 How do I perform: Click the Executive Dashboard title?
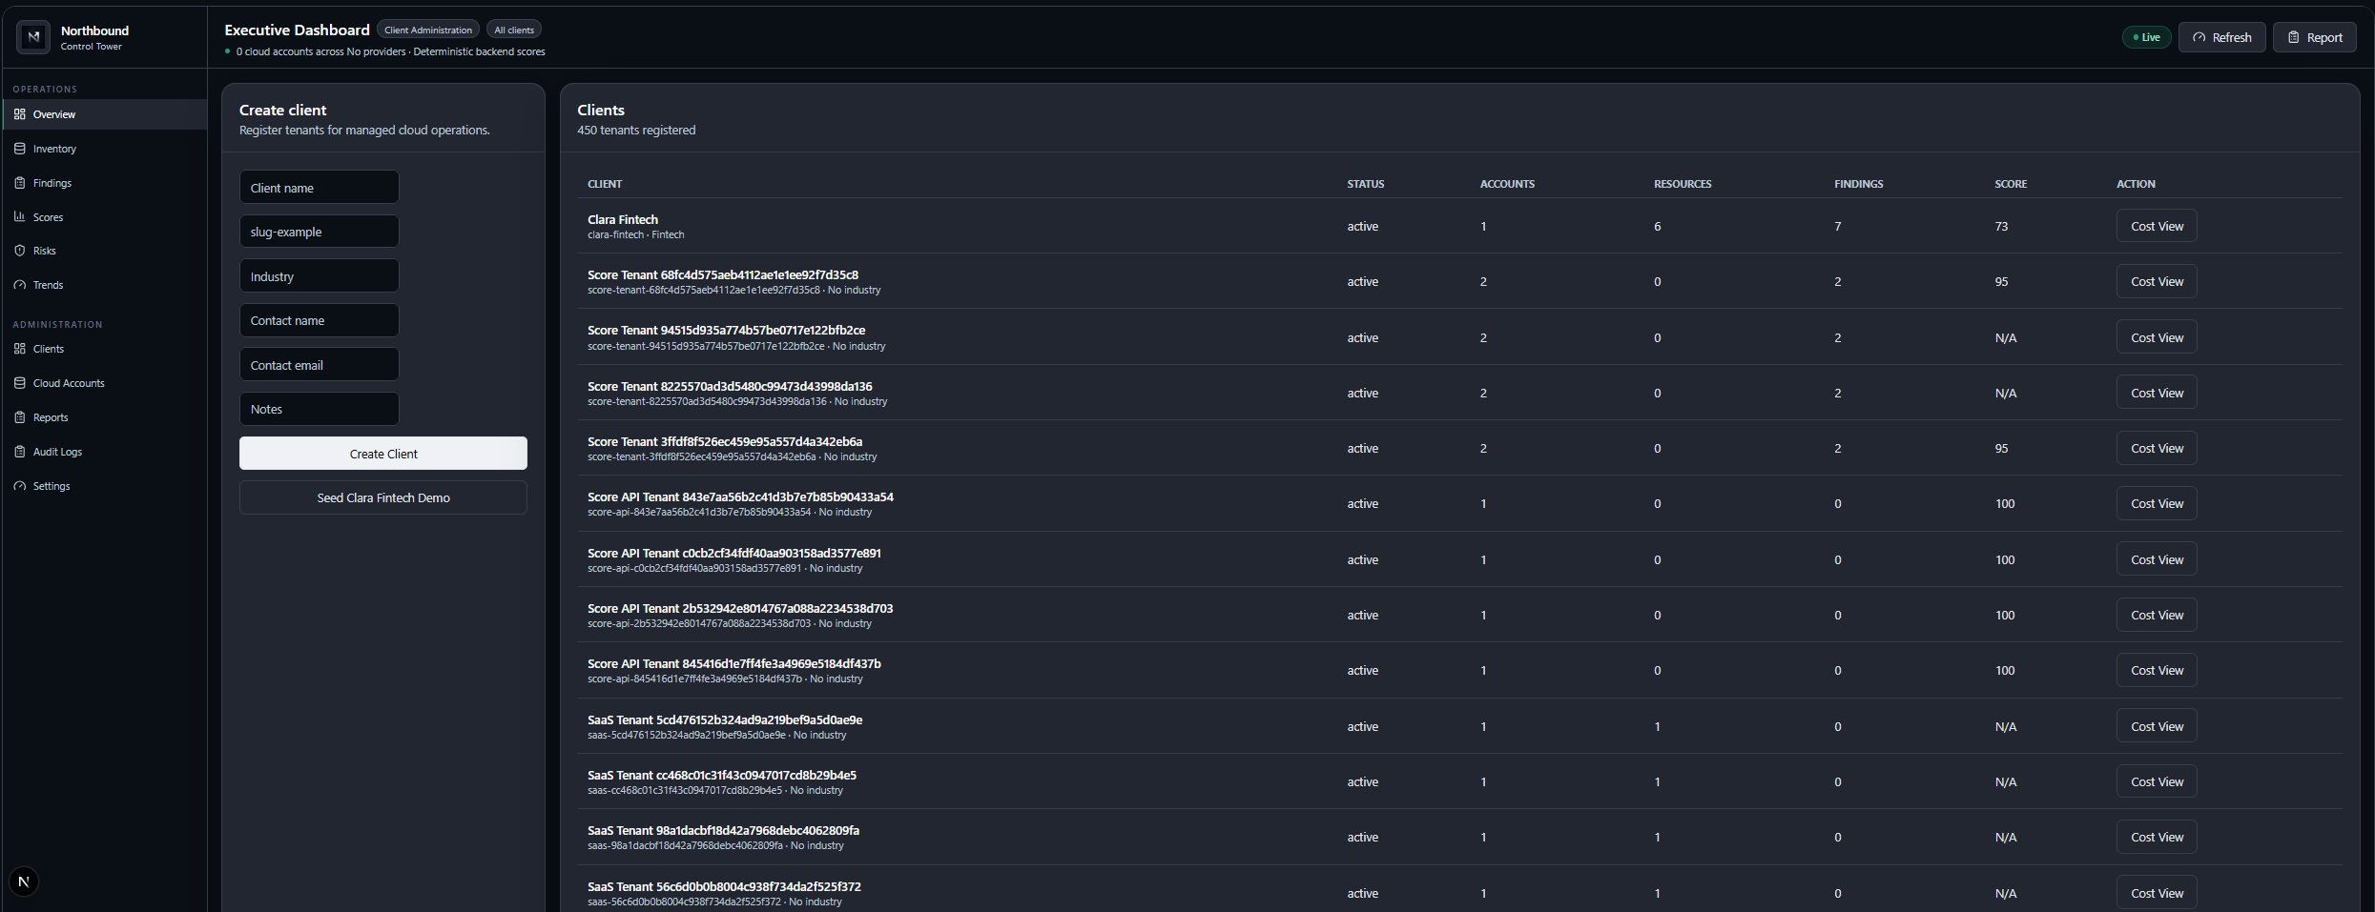click(297, 30)
